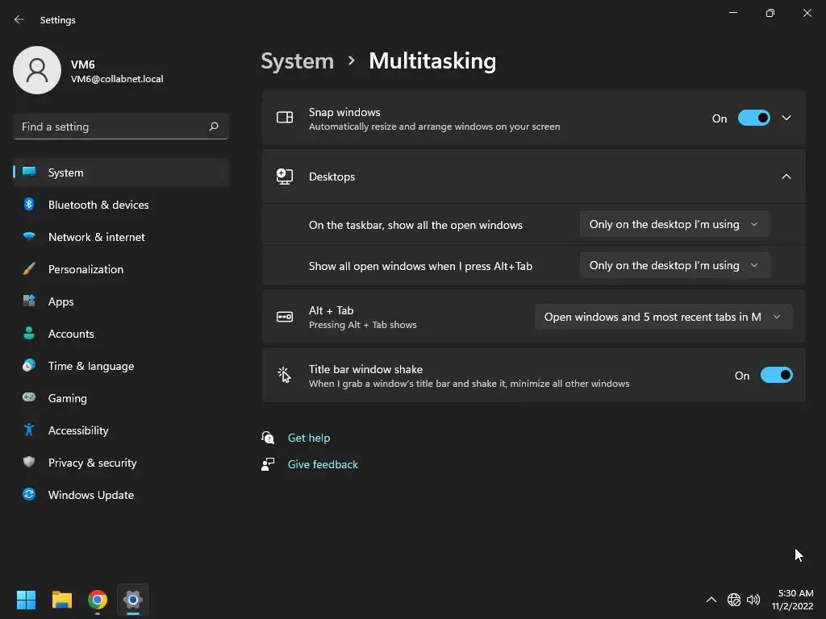Image resolution: width=826 pixels, height=619 pixels.
Task: Open the taskbar open windows dropdown
Action: 674,225
